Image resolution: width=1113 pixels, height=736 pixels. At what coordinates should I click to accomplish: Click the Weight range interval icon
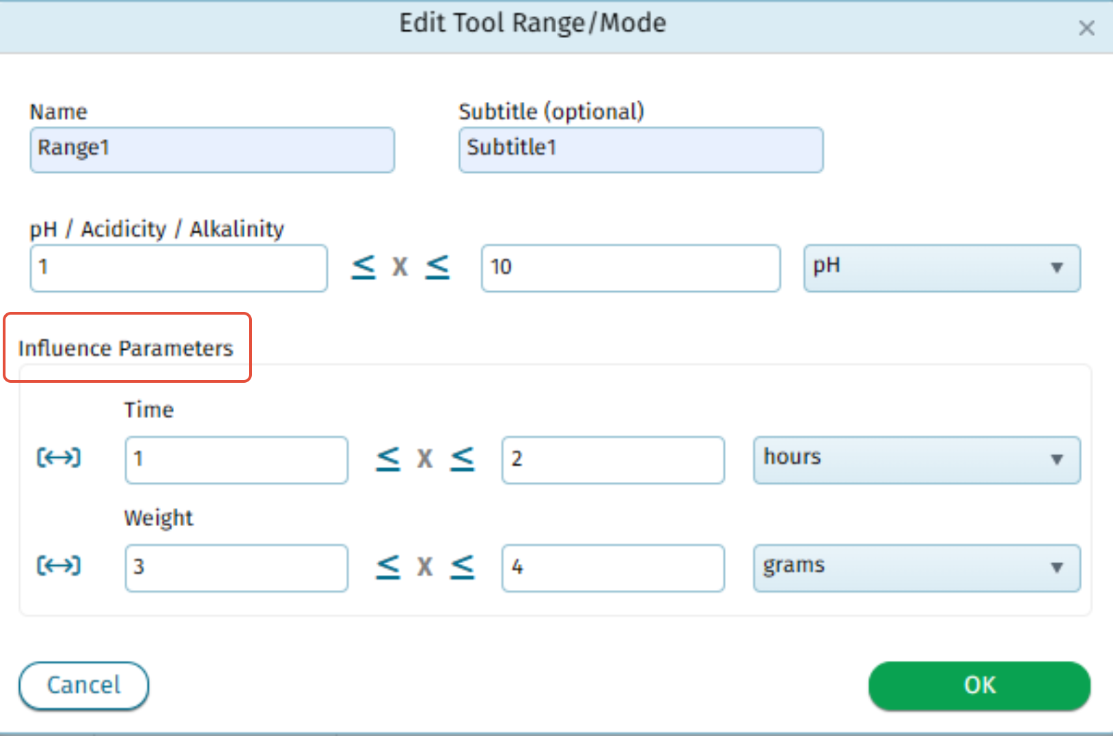tap(59, 566)
